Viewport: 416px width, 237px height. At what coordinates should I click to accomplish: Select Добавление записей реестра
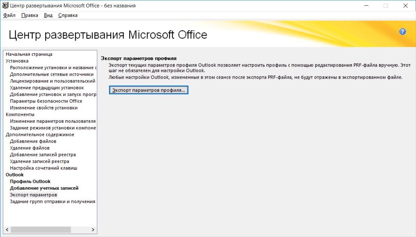pos(43,155)
